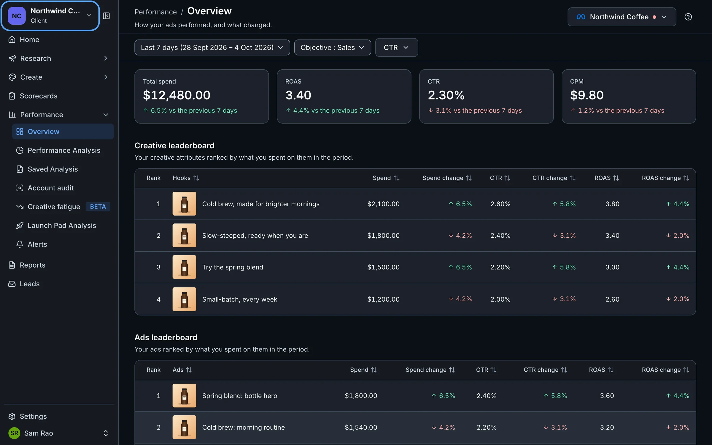712x445 pixels.
Task: Click the Scorecards clipboard icon
Action: 12,96
